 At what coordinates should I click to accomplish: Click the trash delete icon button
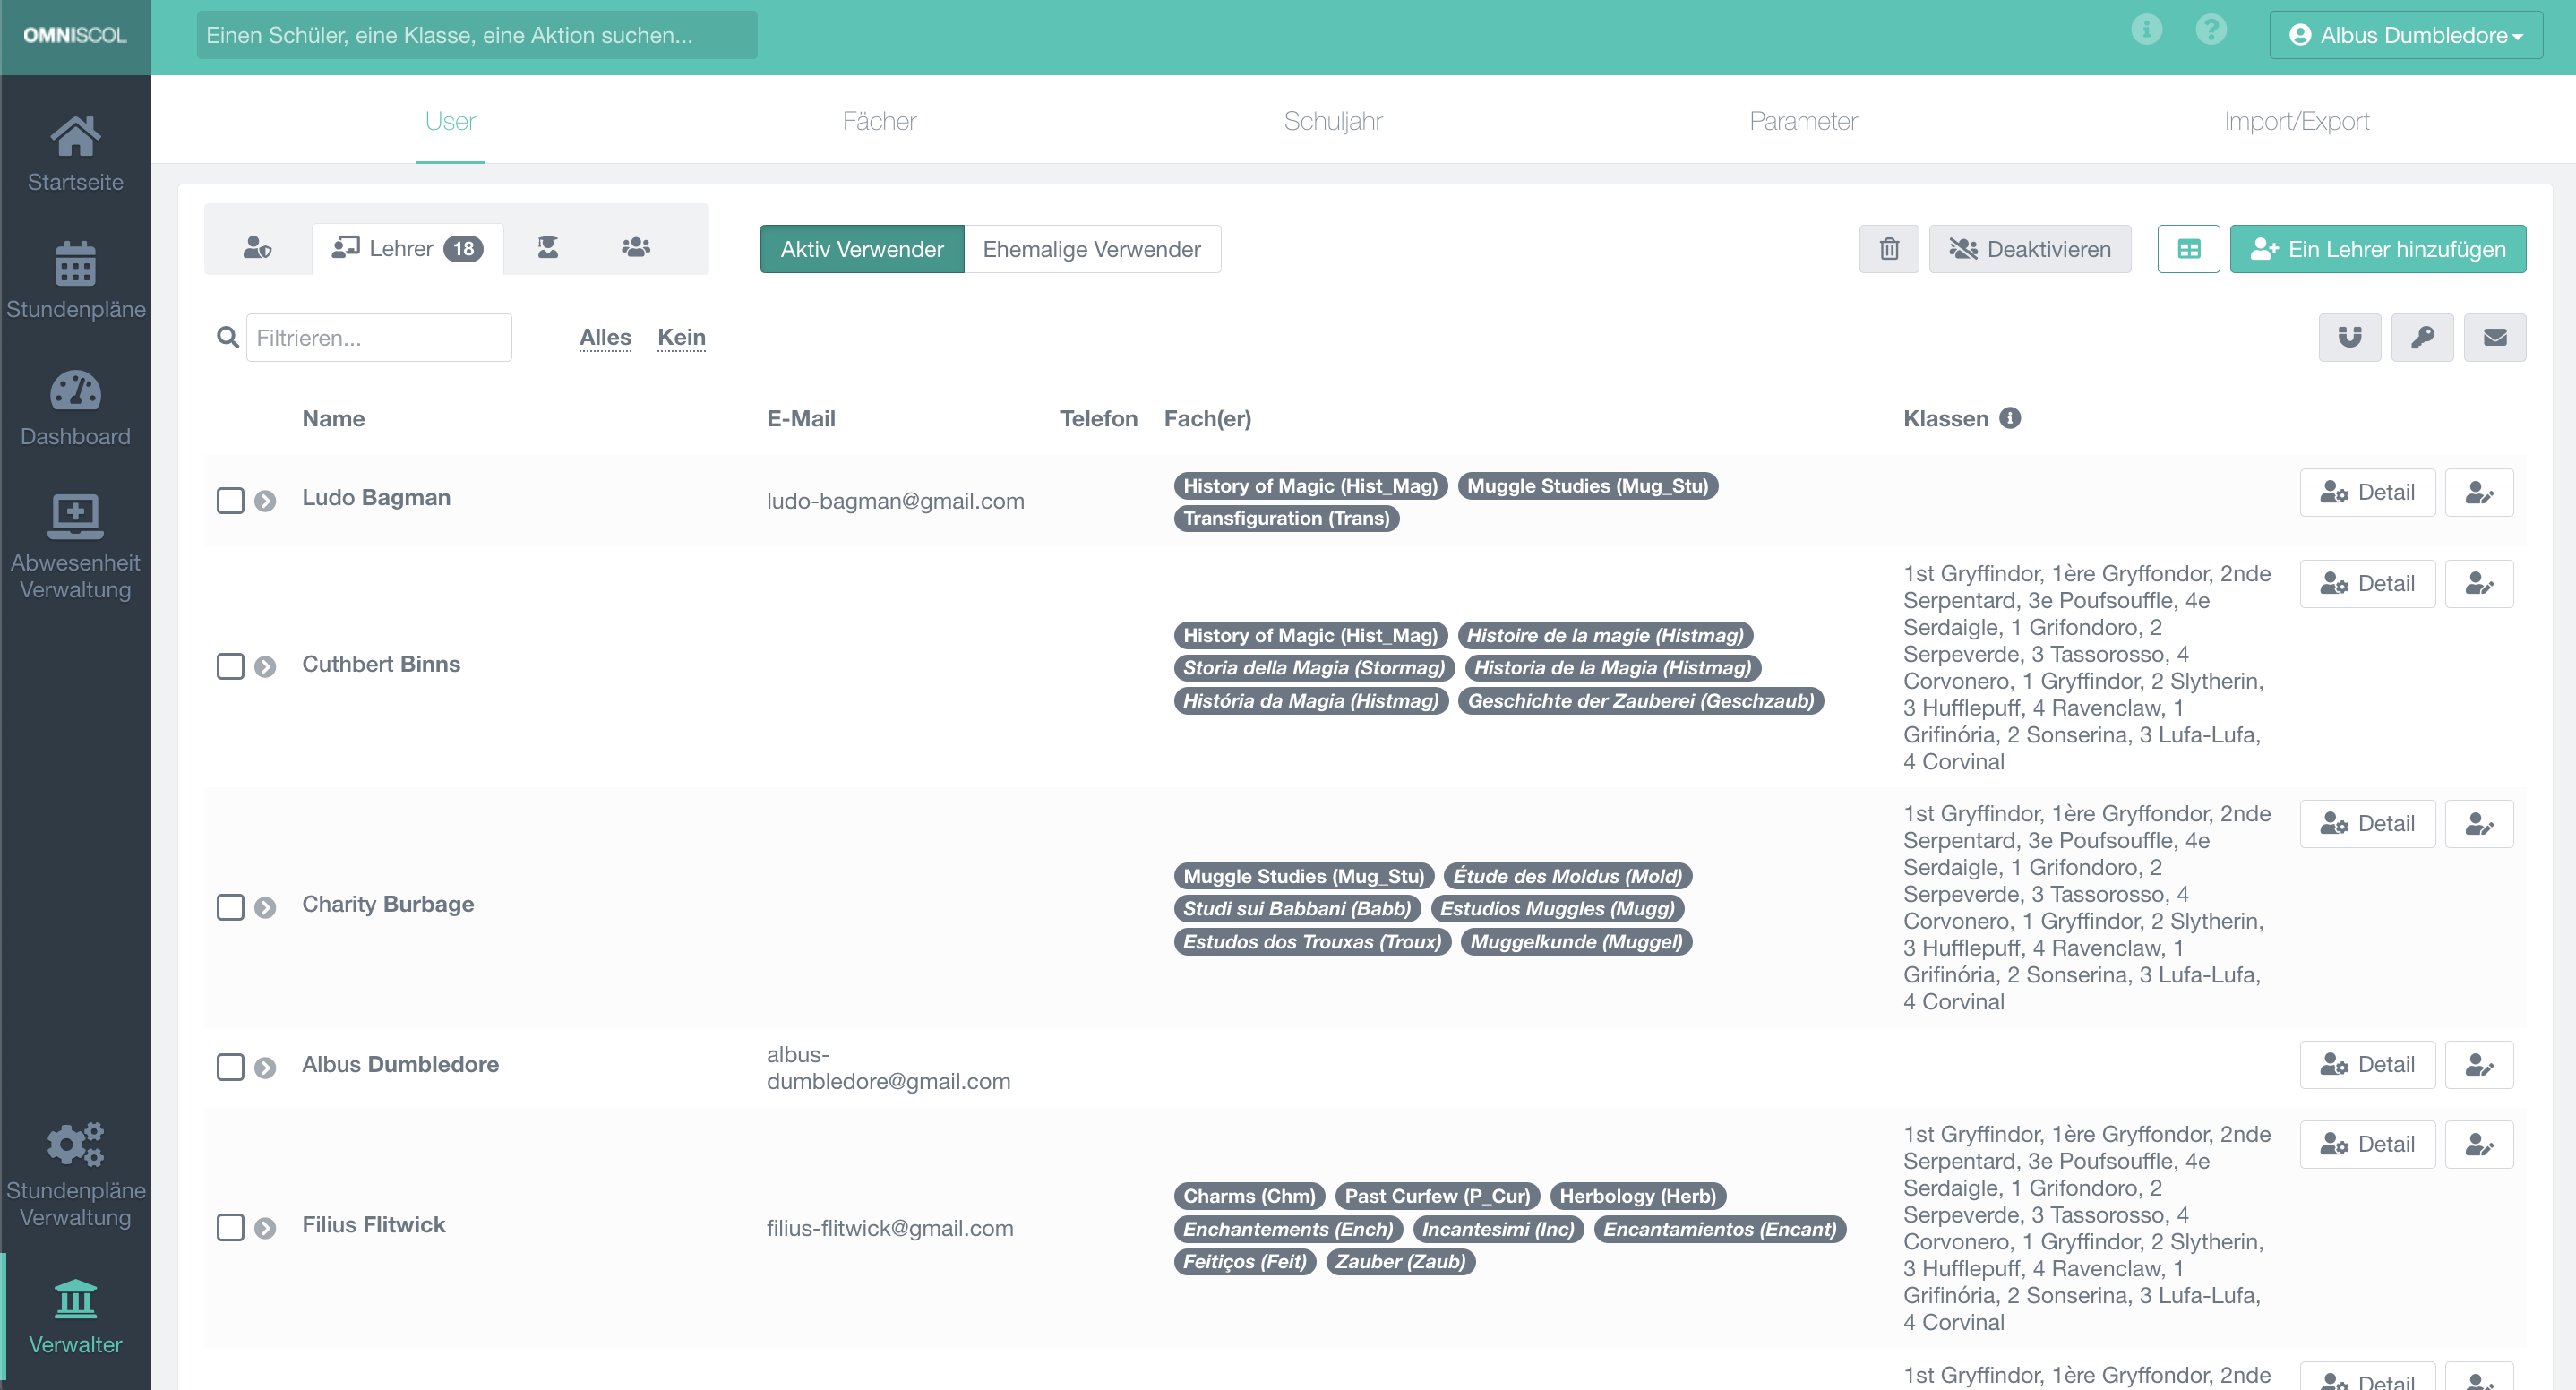click(x=1888, y=249)
